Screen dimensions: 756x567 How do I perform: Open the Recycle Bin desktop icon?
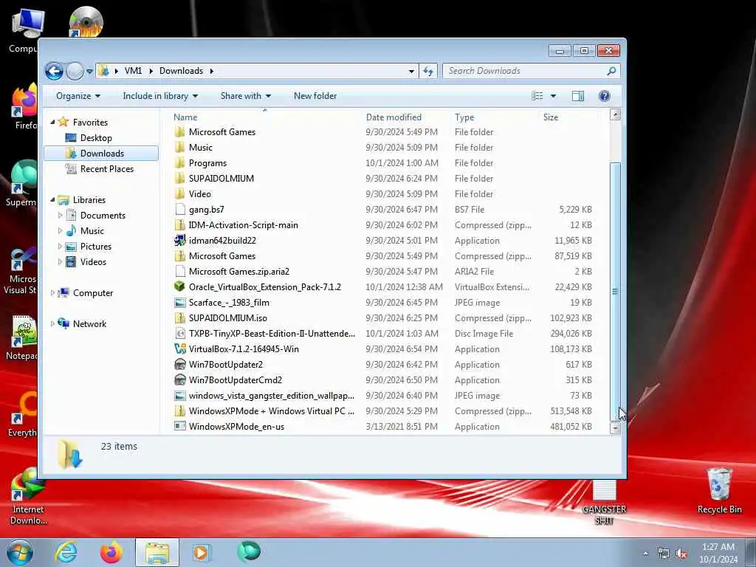719,491
